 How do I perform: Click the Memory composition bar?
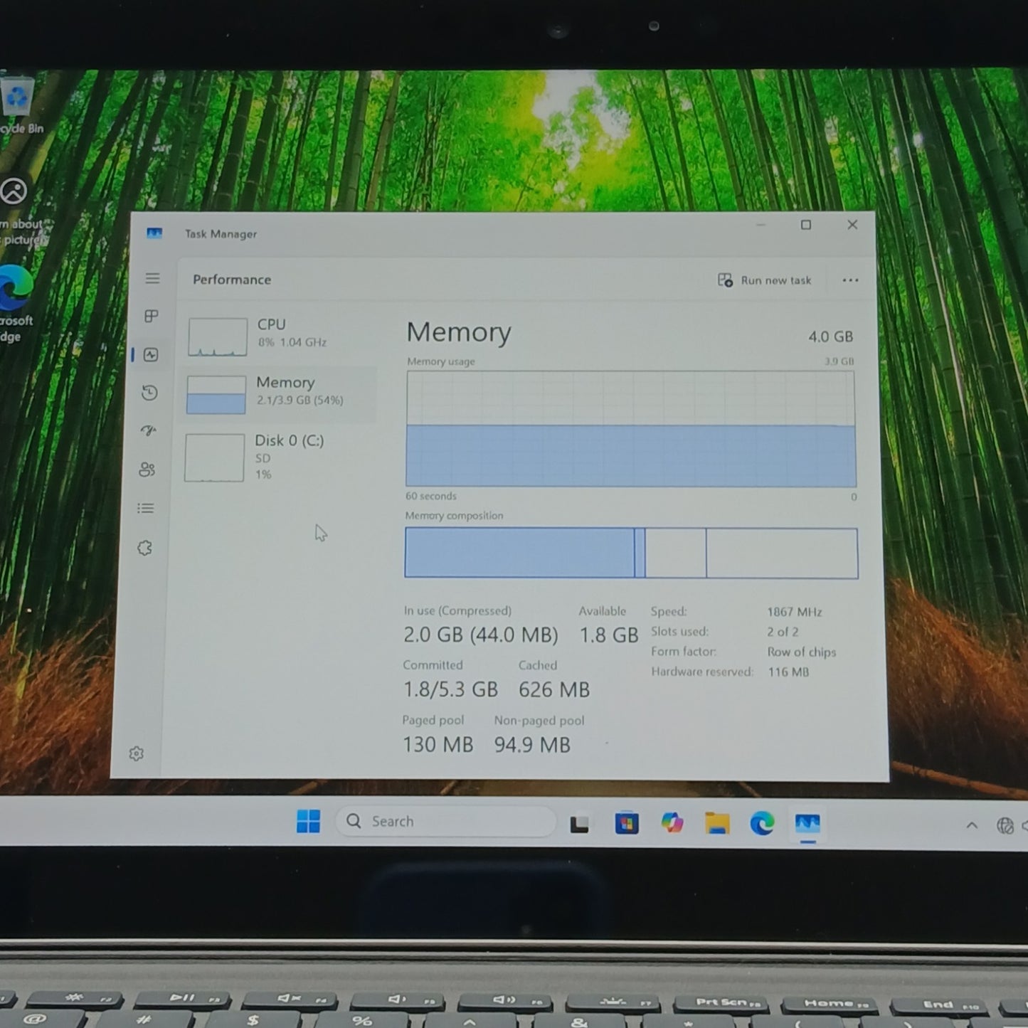(x=630, y=553)
